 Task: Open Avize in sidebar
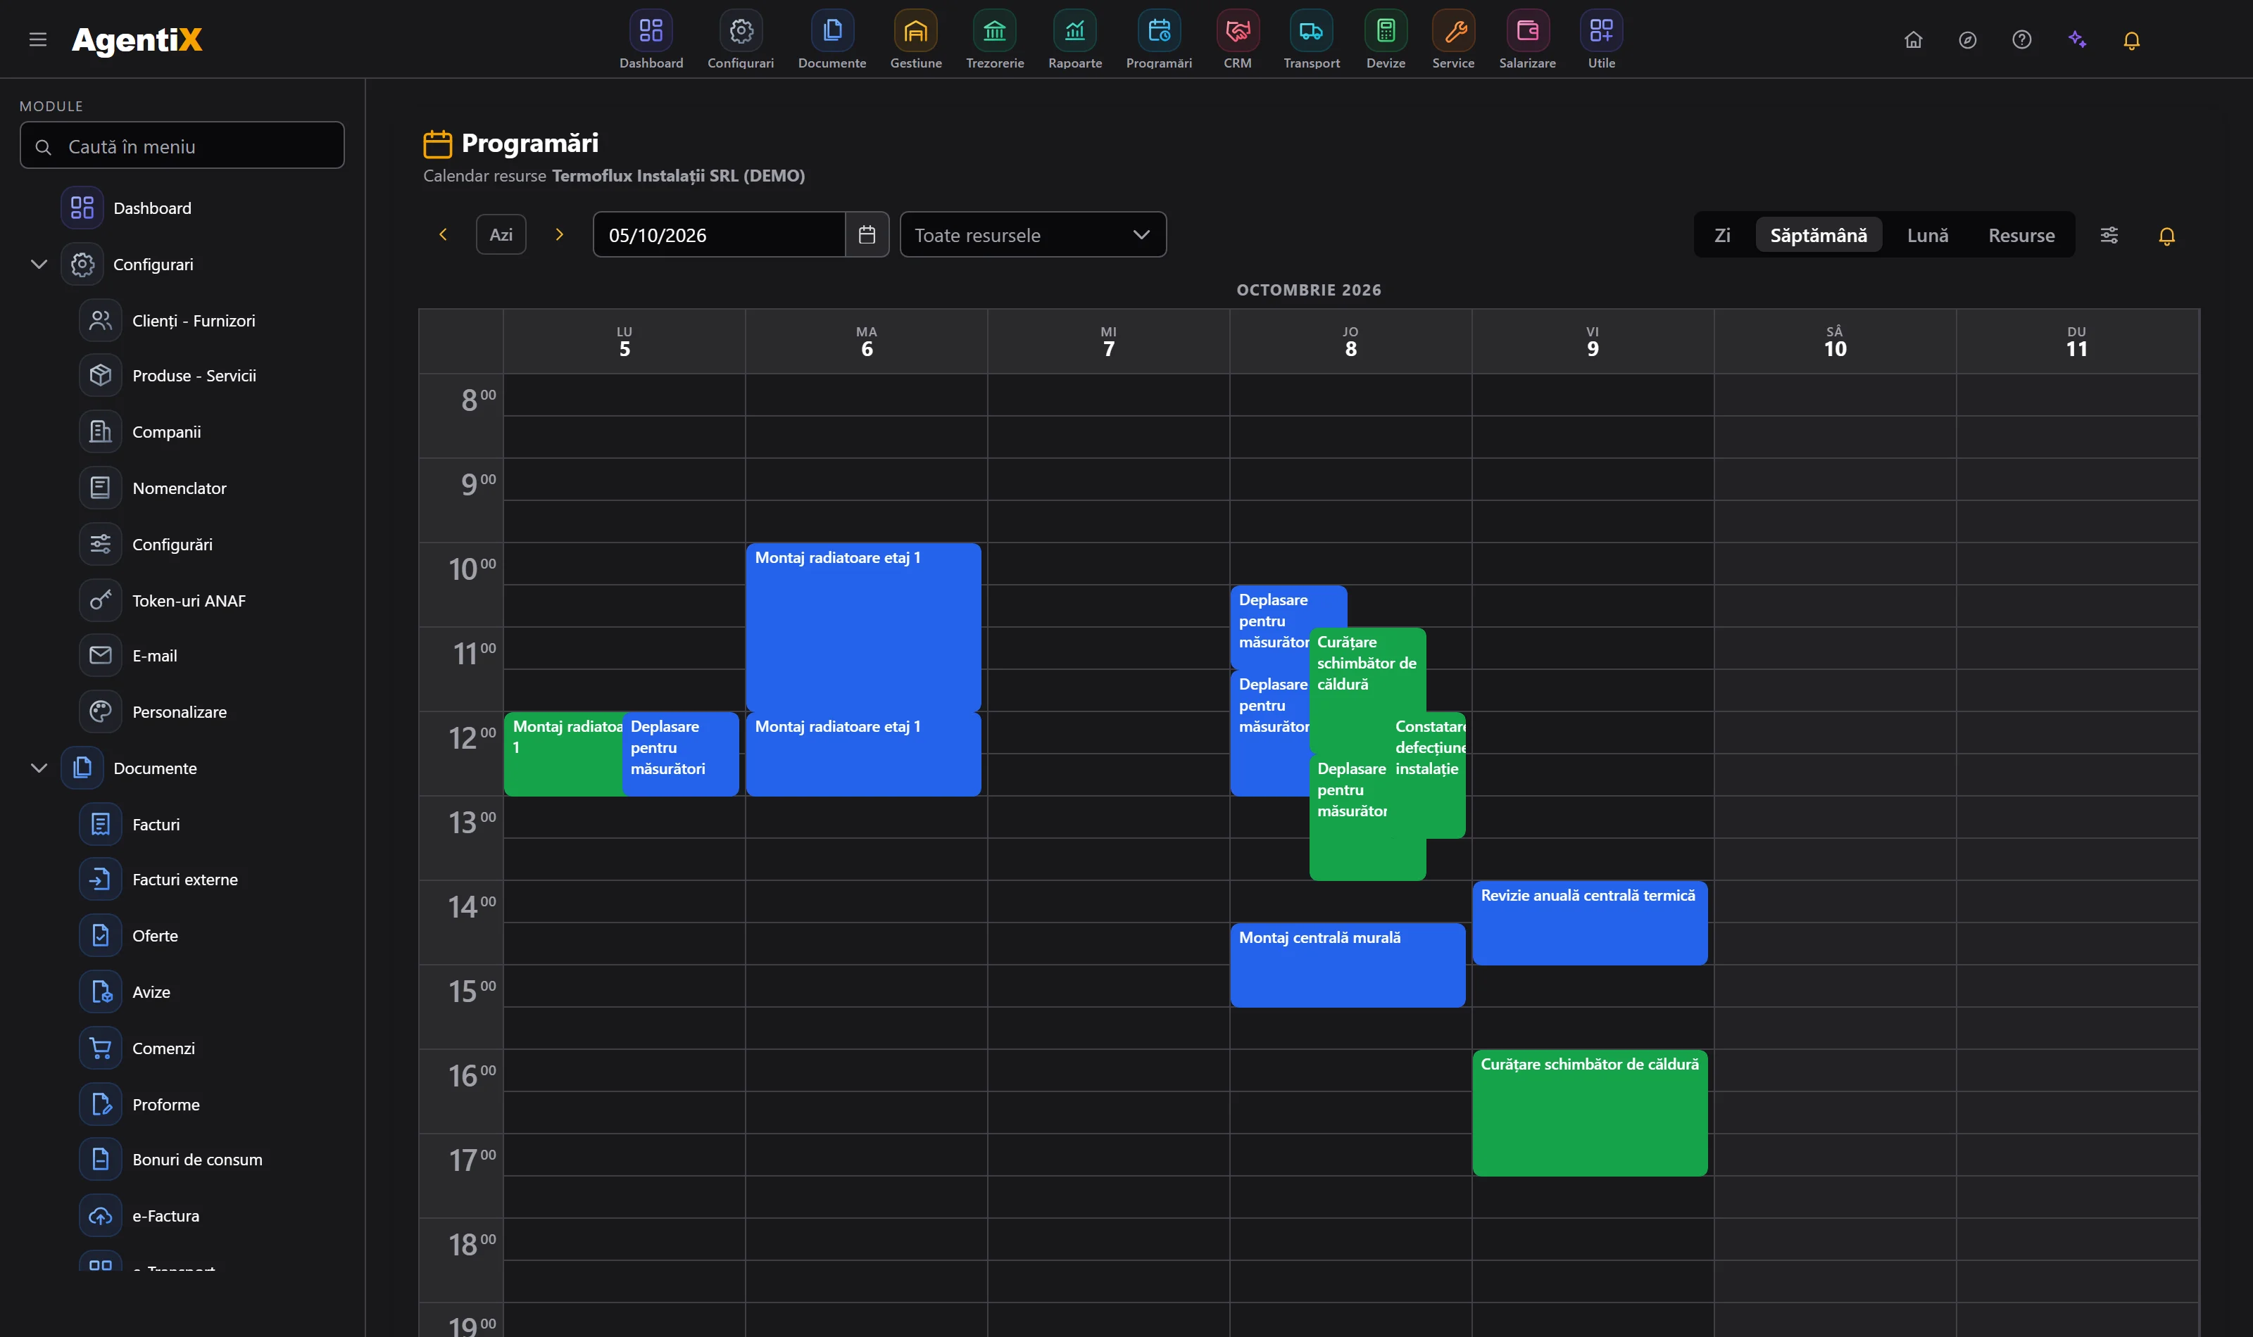125,991
